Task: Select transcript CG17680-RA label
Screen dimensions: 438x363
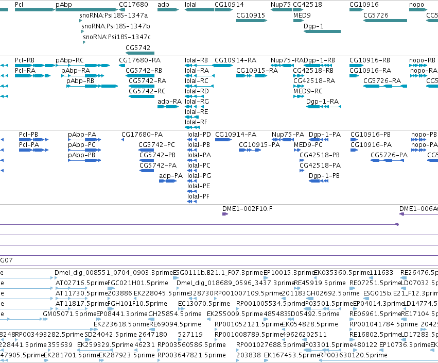Action: (139, 60)
